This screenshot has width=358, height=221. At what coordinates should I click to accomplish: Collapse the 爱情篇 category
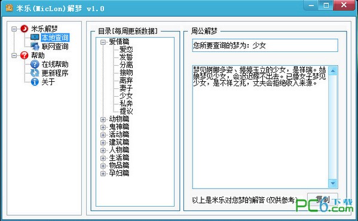(103, 42)
